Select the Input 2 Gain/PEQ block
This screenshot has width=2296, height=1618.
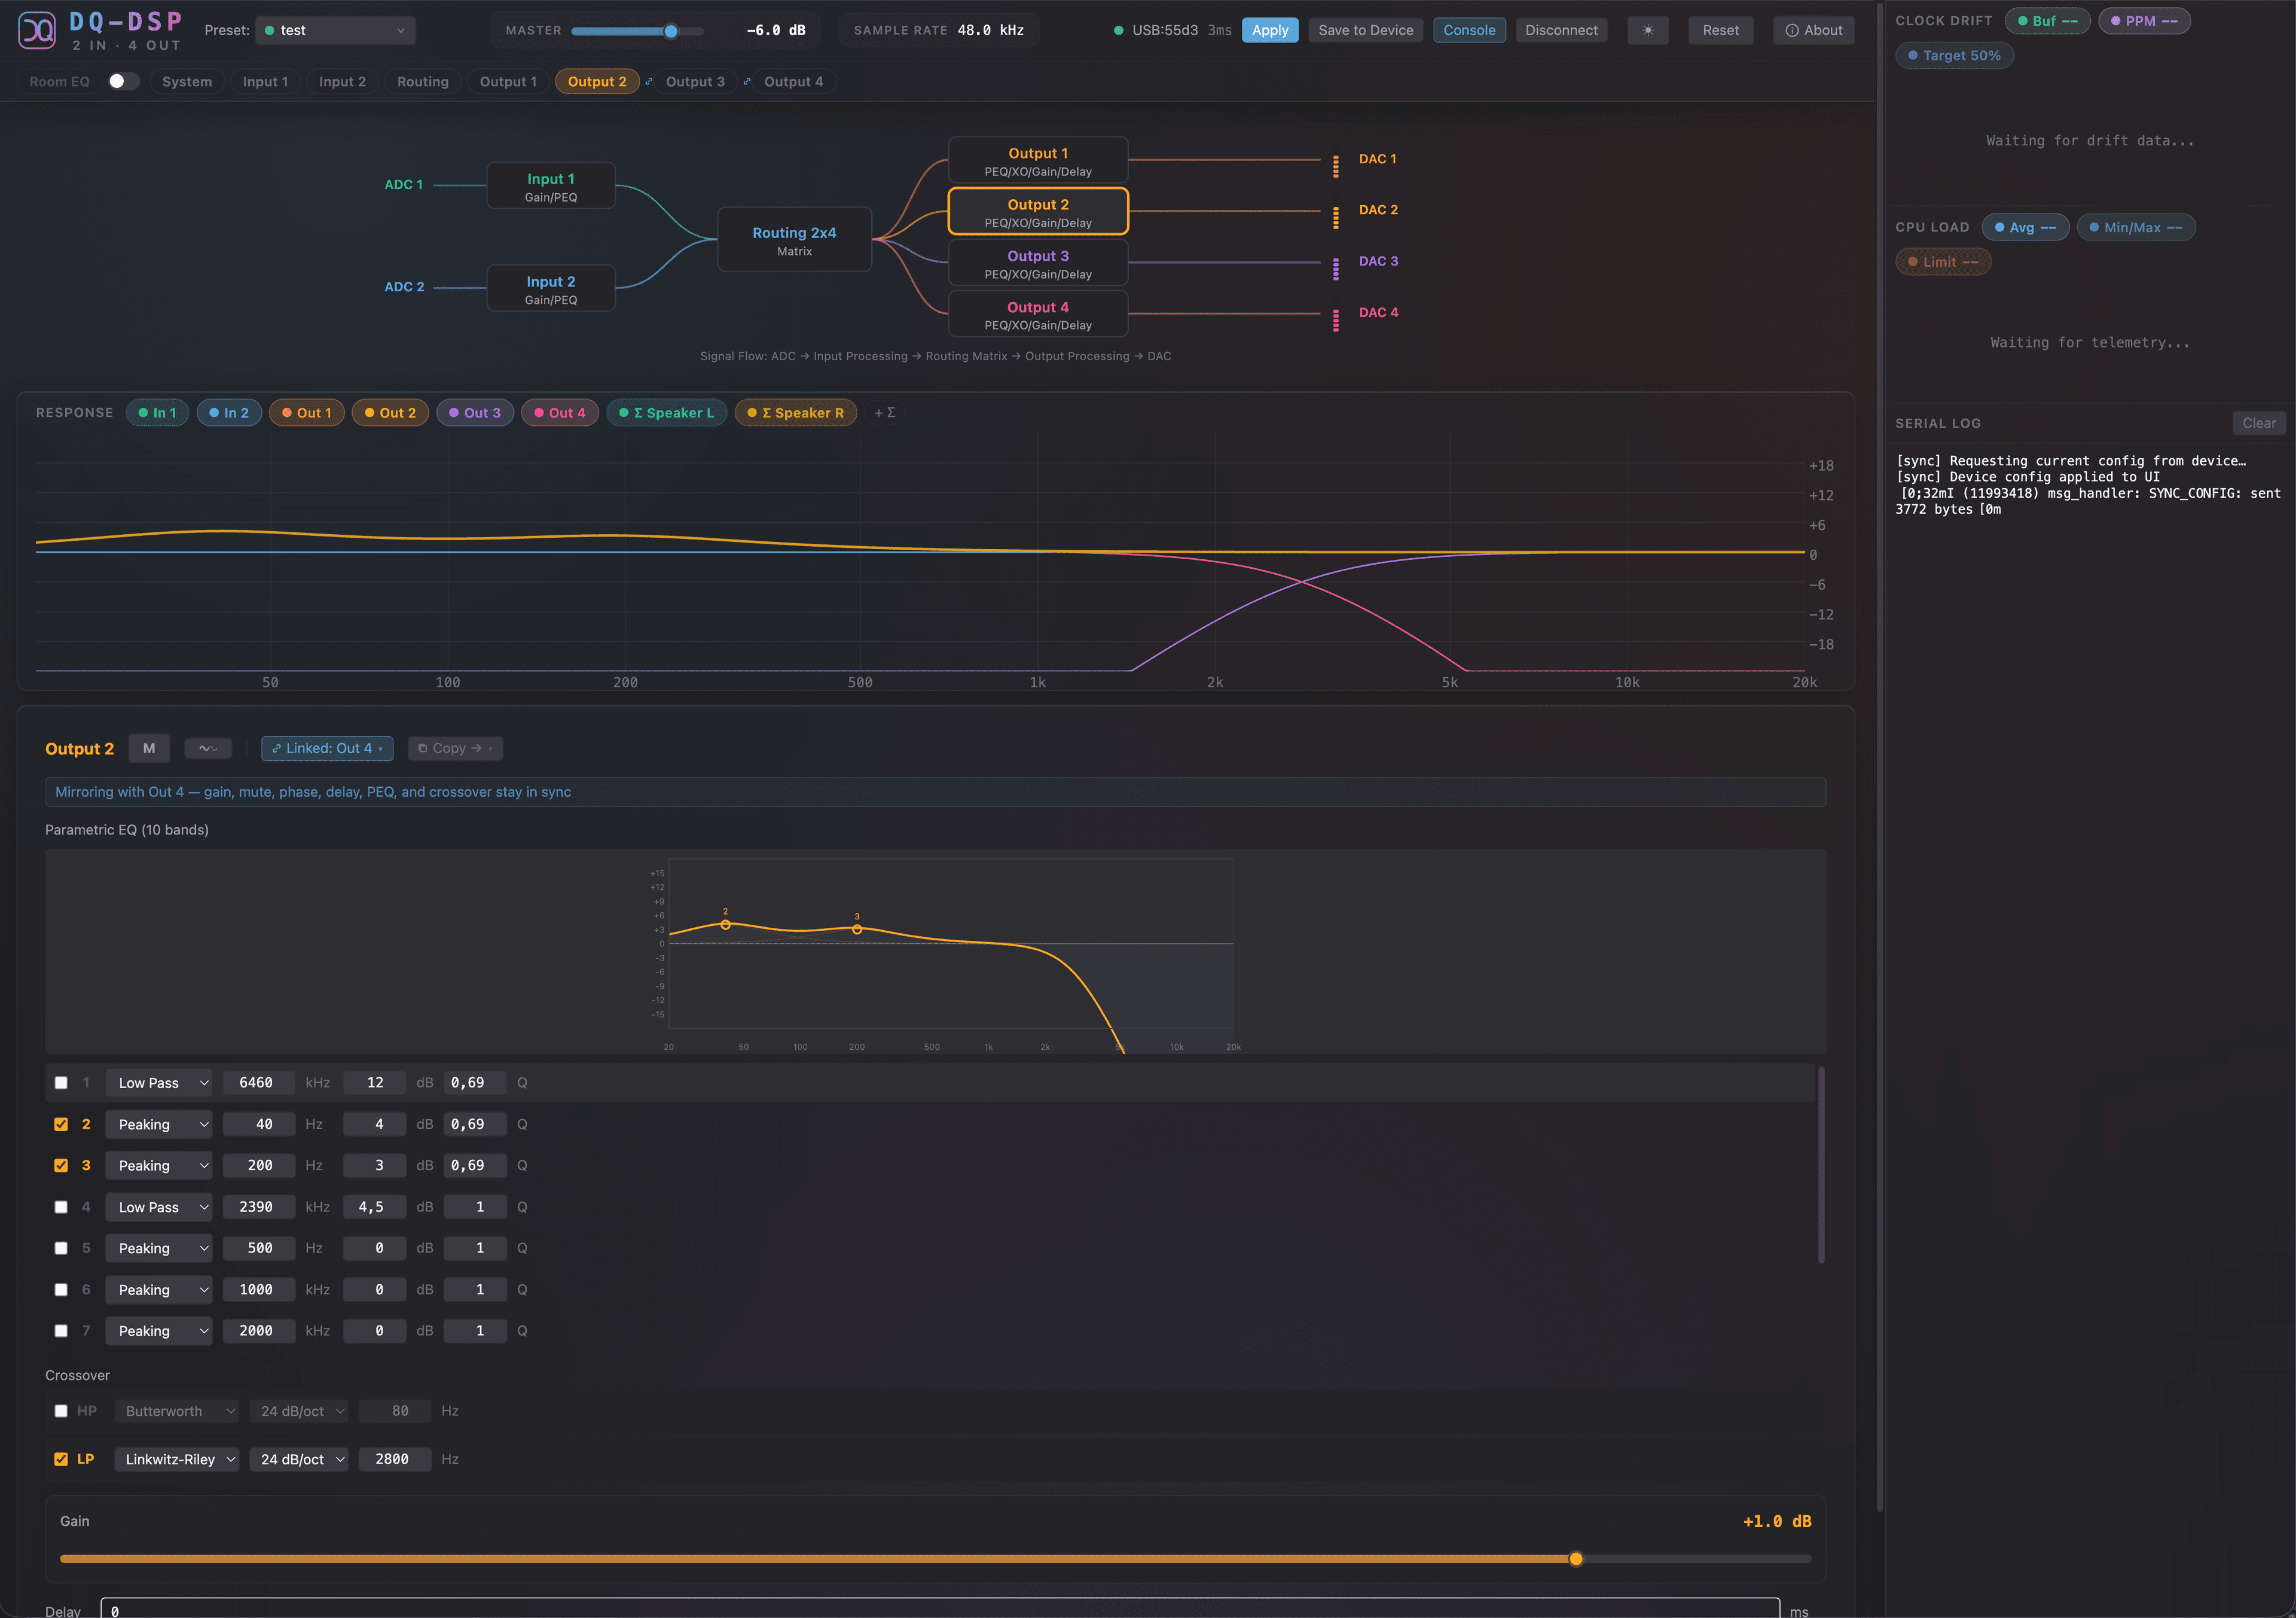pyautogui.click(x=551, y=289)
